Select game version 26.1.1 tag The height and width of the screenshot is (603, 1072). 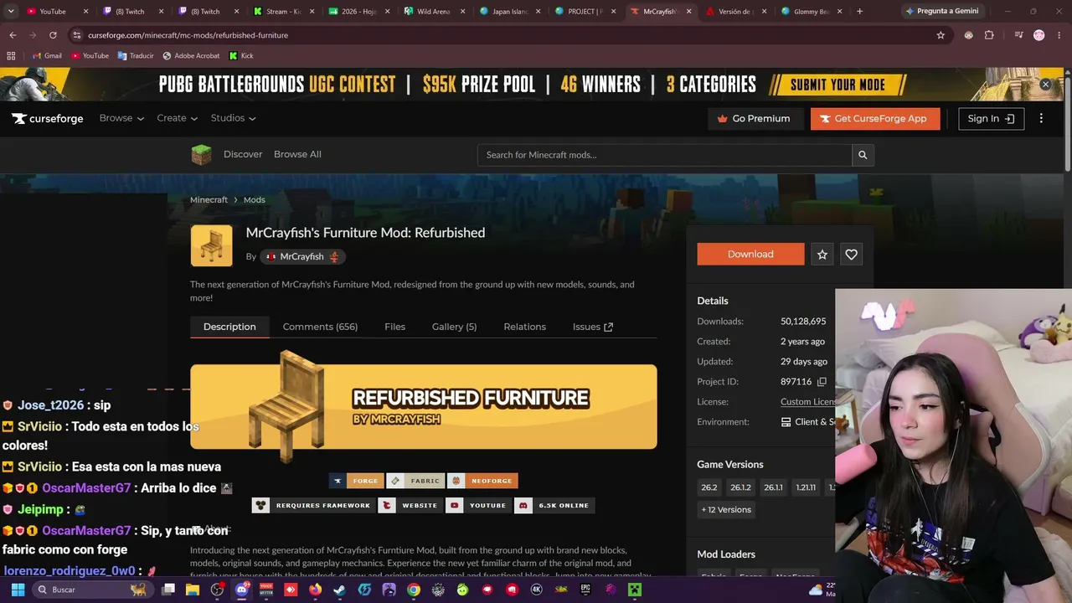point(773,487)
